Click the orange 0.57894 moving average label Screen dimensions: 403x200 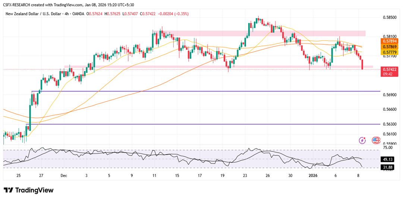[x=390, y=41]
